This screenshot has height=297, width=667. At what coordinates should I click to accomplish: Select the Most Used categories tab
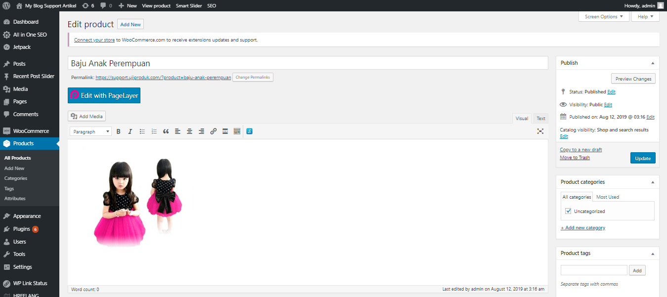coord(607,197)
